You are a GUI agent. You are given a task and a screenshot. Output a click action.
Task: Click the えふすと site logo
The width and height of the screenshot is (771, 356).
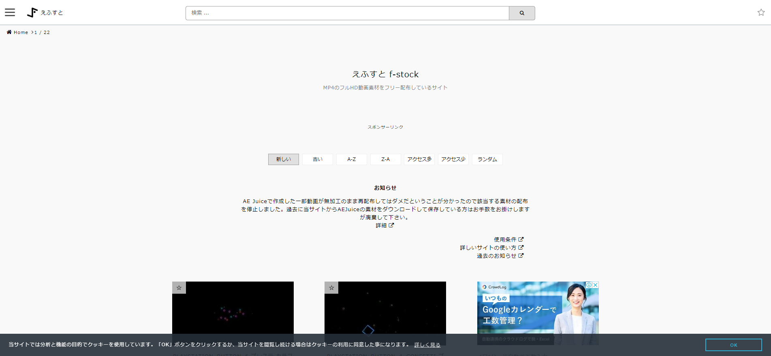click(x=45, y=13)
